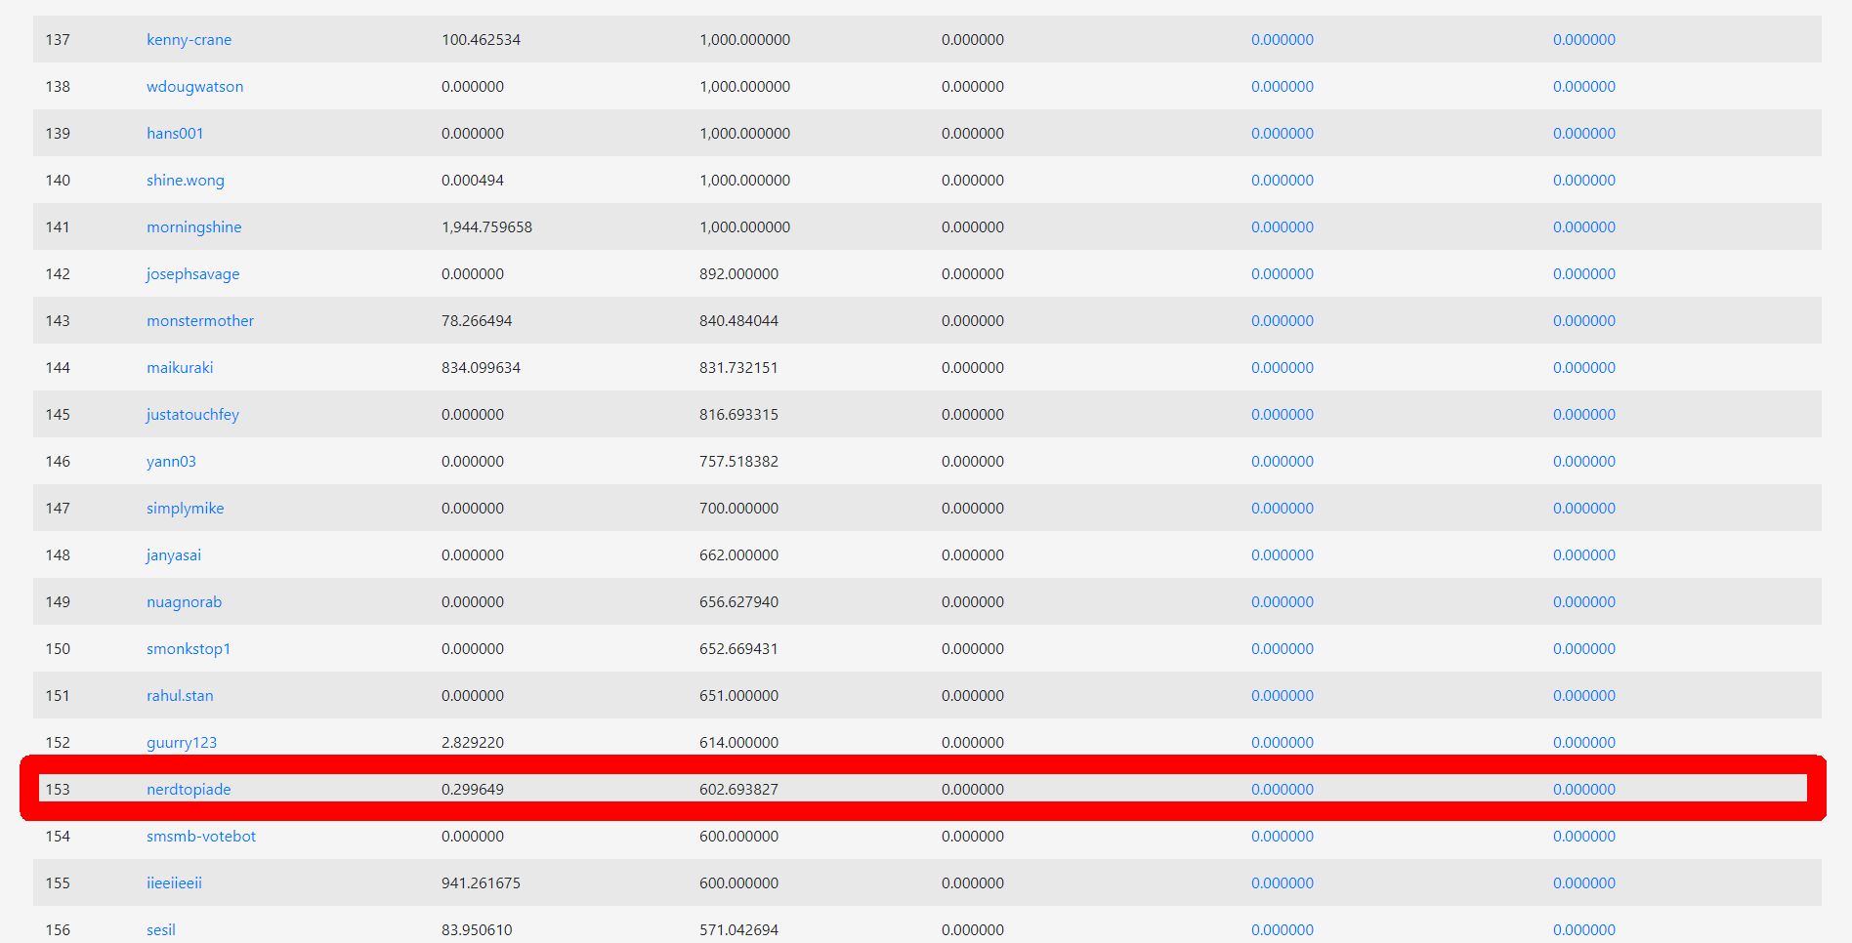Open simplymike user profile link
The image size is (1852, 943).
[185, 509]
